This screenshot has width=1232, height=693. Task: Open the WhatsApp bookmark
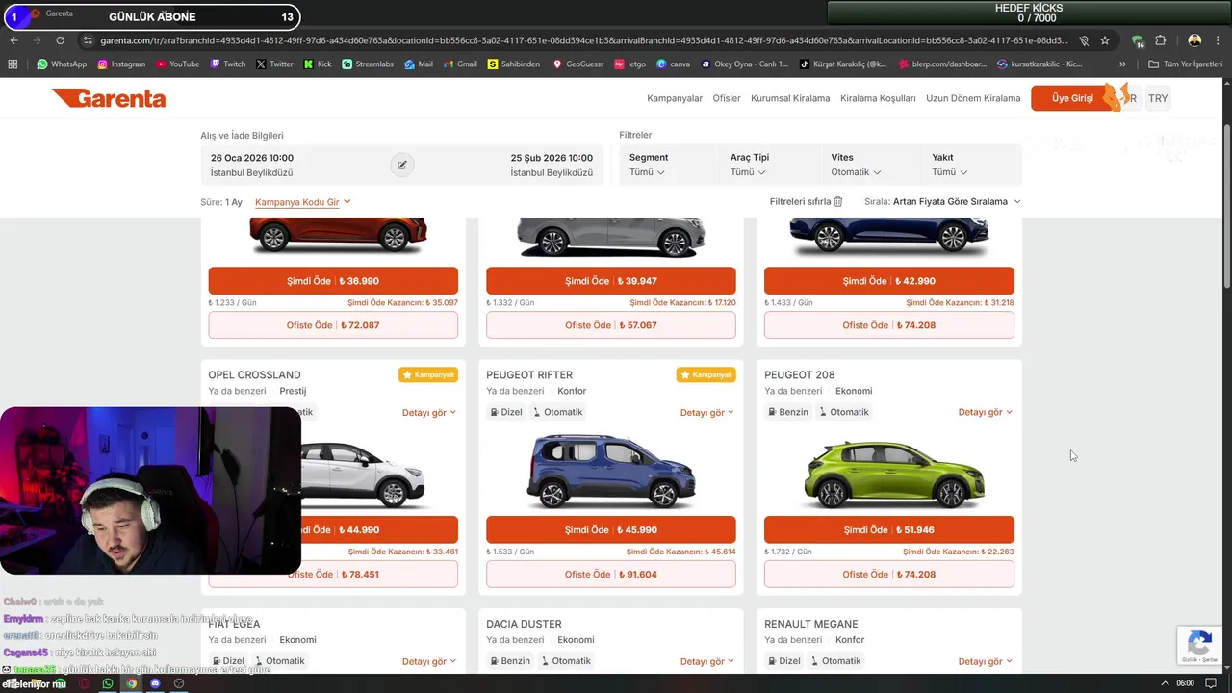pos(62,64)
